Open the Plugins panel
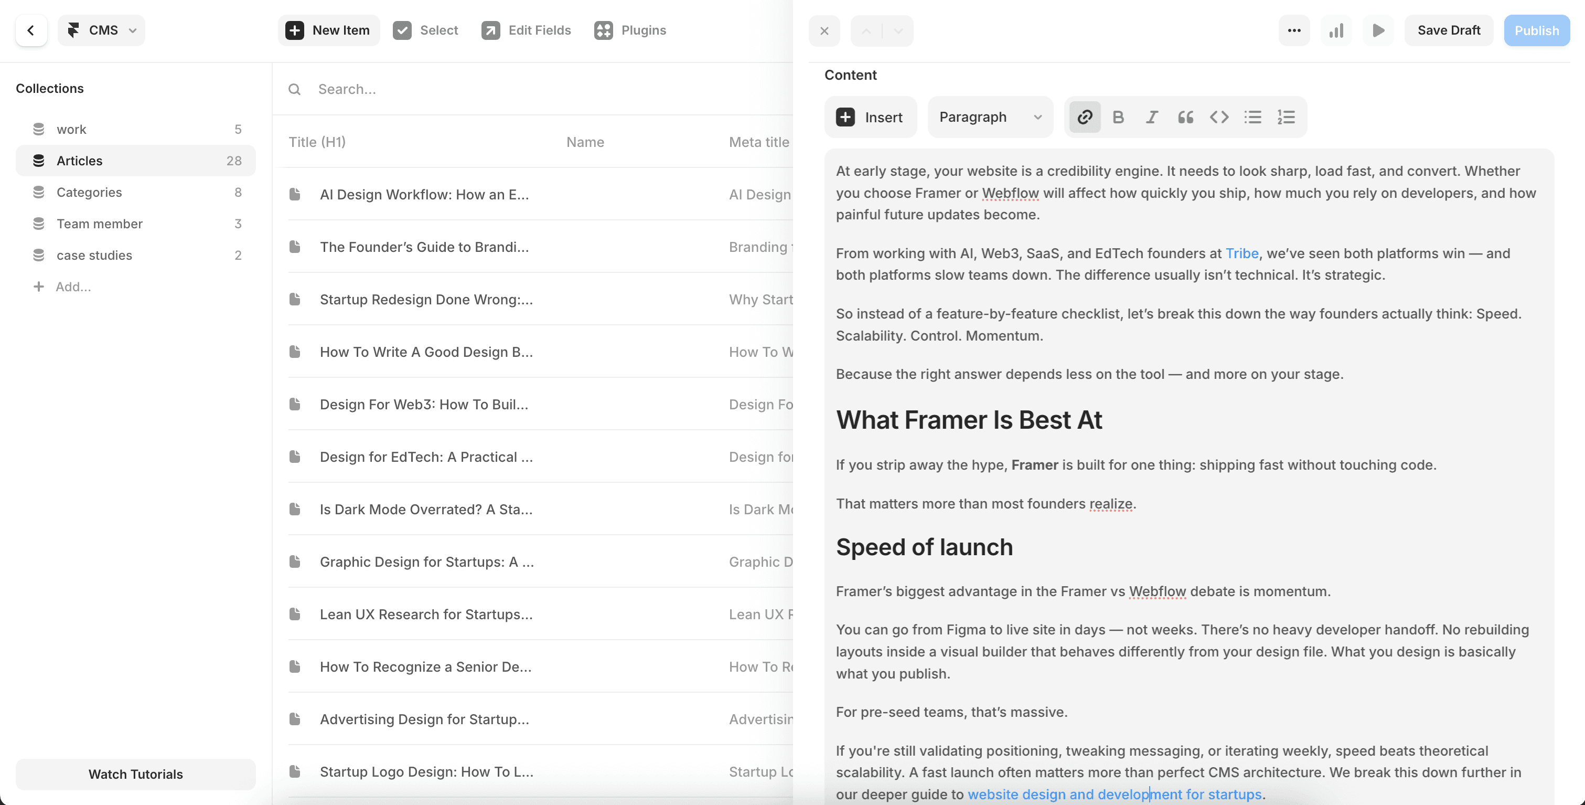The image size is (1585, 805). (629, 30)
